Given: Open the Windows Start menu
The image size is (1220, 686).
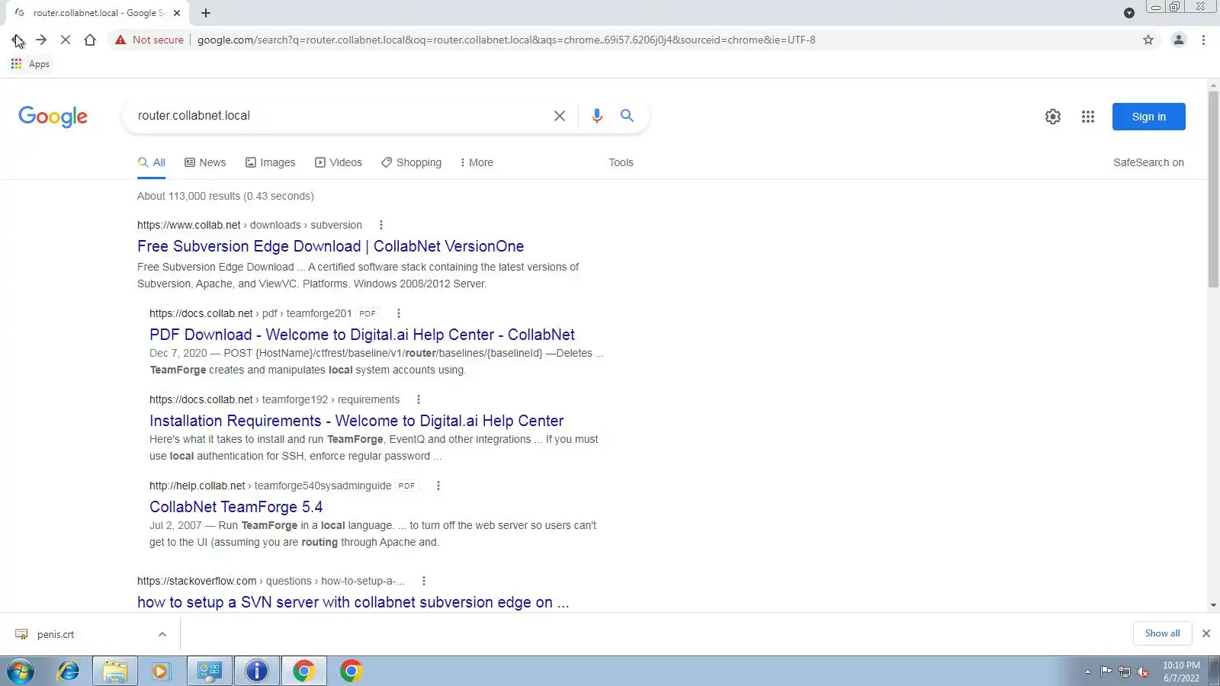Looking at the screenshot, I should [x=21, y=671].
